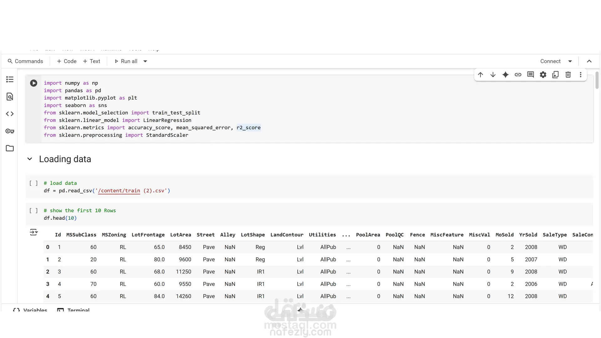This screenshot has width=601, height=338.
Task: Move cell down with arrow icon
Action: coord(493,75)
